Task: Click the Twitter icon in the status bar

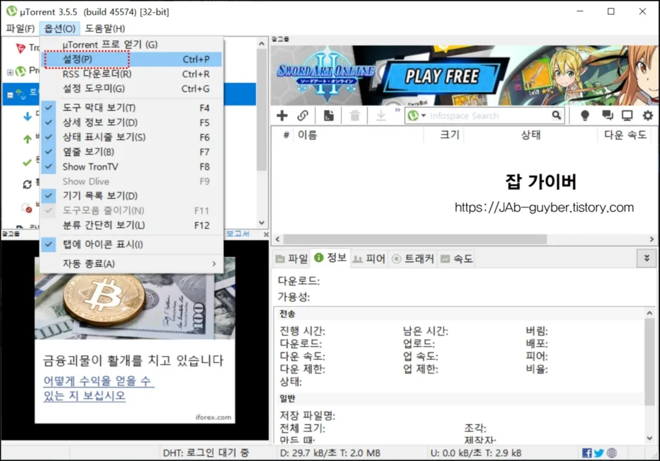Action: click(598, 453)
